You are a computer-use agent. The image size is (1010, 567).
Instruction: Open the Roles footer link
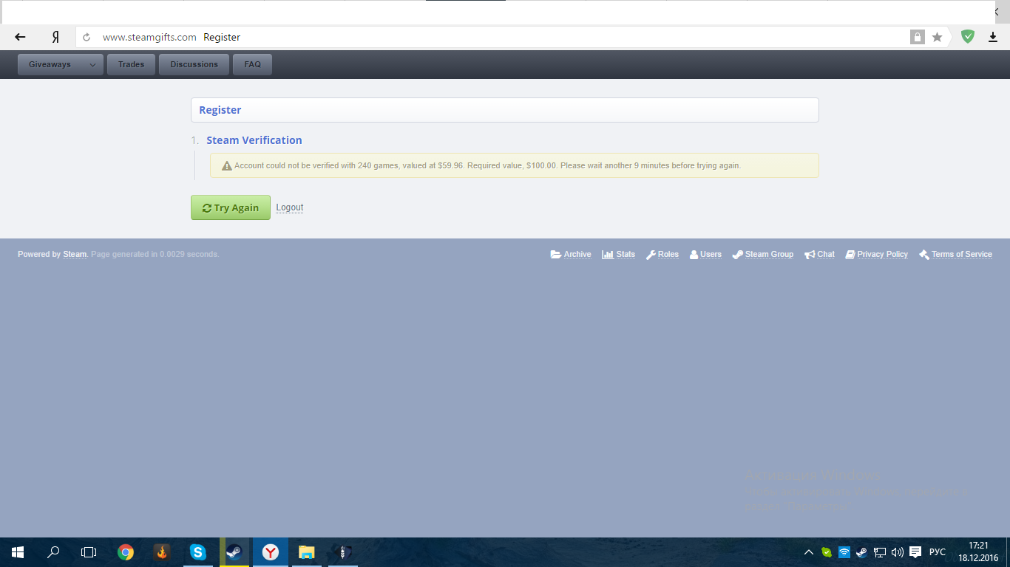pos(662,254)
